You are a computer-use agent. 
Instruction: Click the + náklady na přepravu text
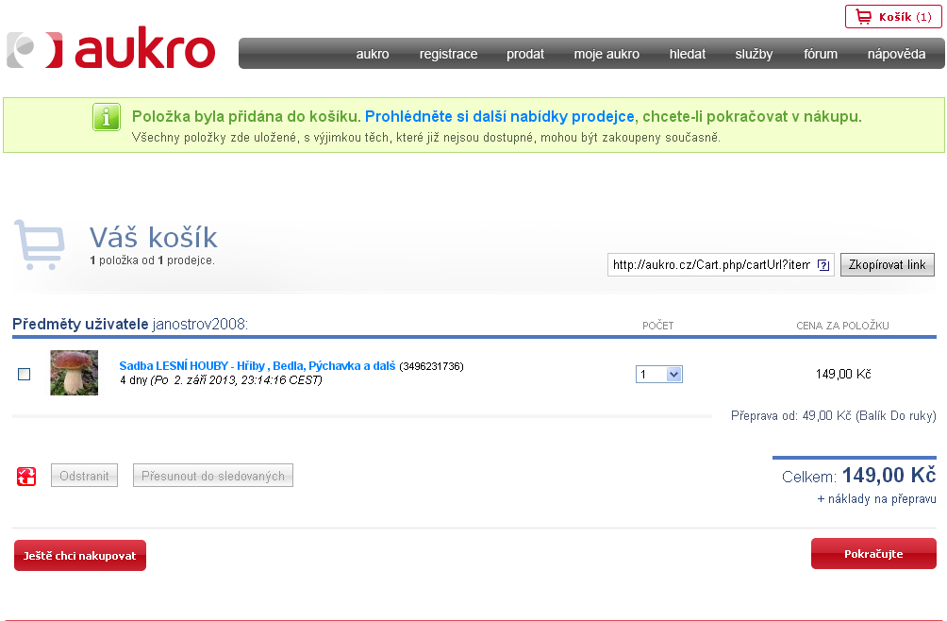point(876,499)
